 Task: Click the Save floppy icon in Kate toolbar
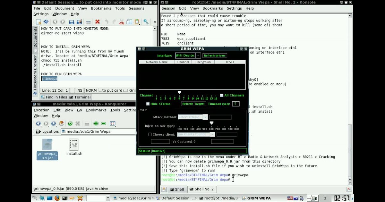[x=72, y=22]
